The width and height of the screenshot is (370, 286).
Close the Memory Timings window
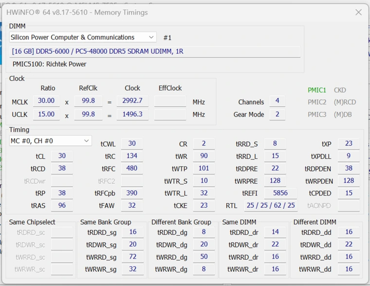click(x=358, y=12)
